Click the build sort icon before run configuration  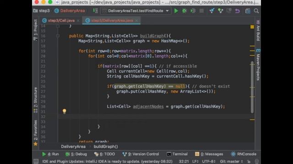coord(95,11)
